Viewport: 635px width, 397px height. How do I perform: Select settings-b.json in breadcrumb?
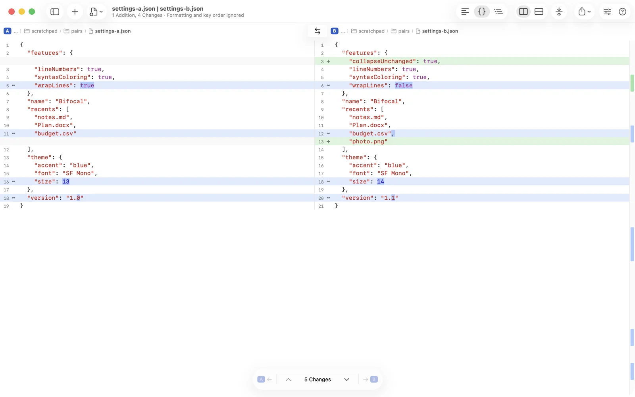(437, 31)
